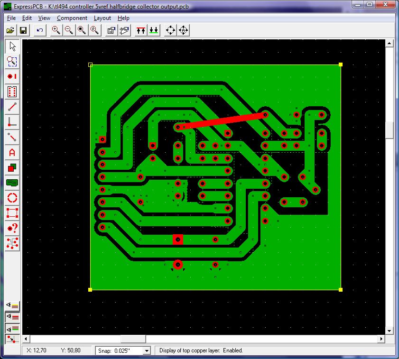The width and height of the screenshot is (399, 359).
Task: Return to the previous zoom view
Action: click(x=95, y=30)
